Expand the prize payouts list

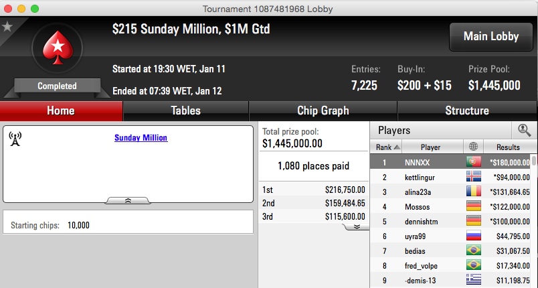coord(357,226)
